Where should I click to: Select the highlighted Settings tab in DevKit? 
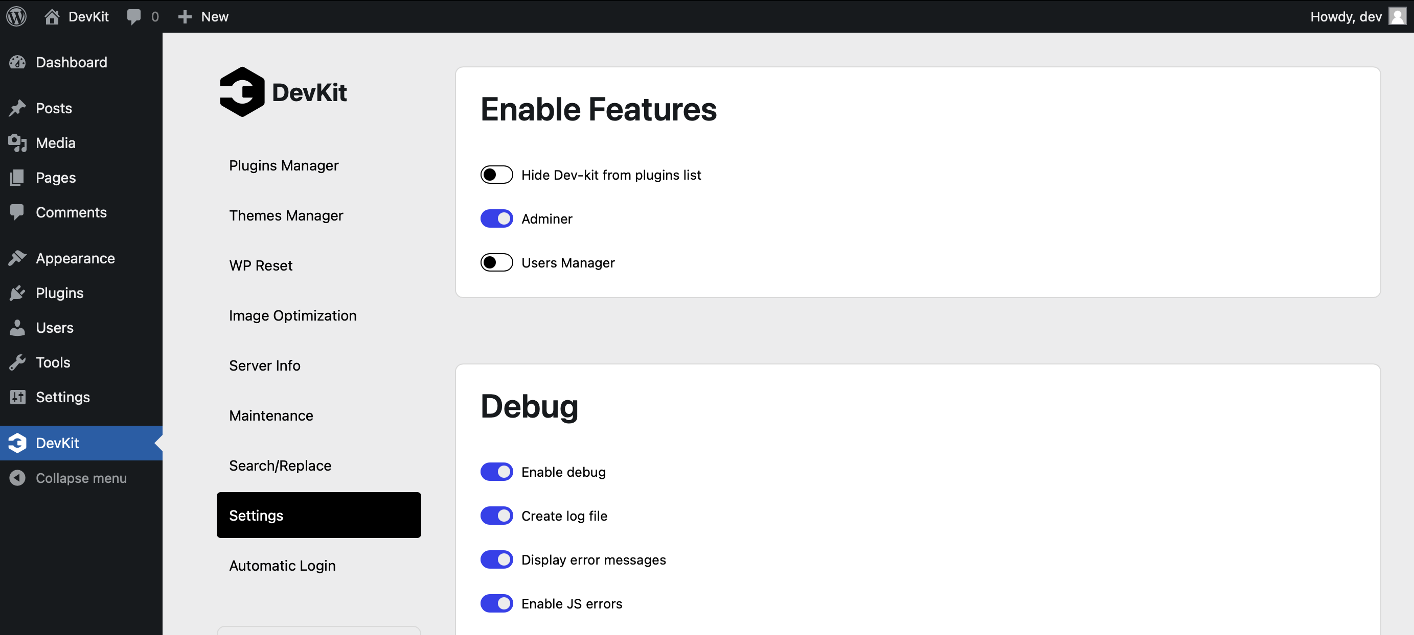tap(319, 515)
